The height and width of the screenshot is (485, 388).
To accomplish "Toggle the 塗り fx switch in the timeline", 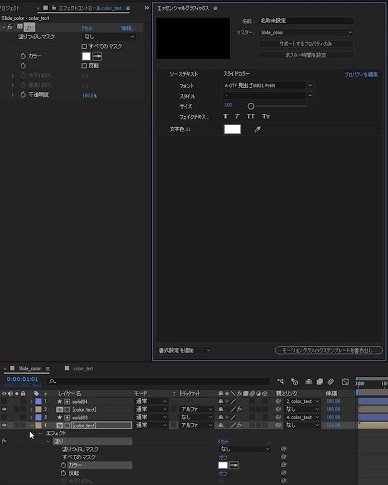I will pyautogui.click(x=4, y=441).
